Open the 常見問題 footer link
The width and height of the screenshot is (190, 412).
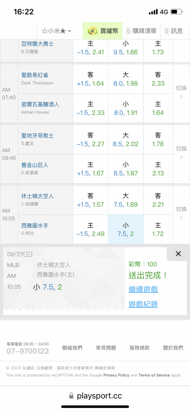pos(106,348)
